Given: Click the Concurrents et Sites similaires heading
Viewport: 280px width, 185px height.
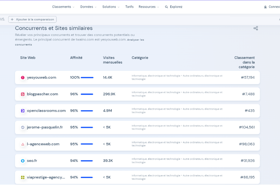Looking at the screenshot, I should click(x=54, y=28).
